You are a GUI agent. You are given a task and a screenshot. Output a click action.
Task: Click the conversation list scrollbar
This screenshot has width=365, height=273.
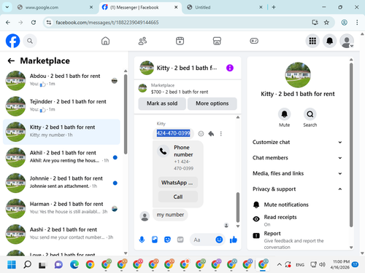[126, 114]
